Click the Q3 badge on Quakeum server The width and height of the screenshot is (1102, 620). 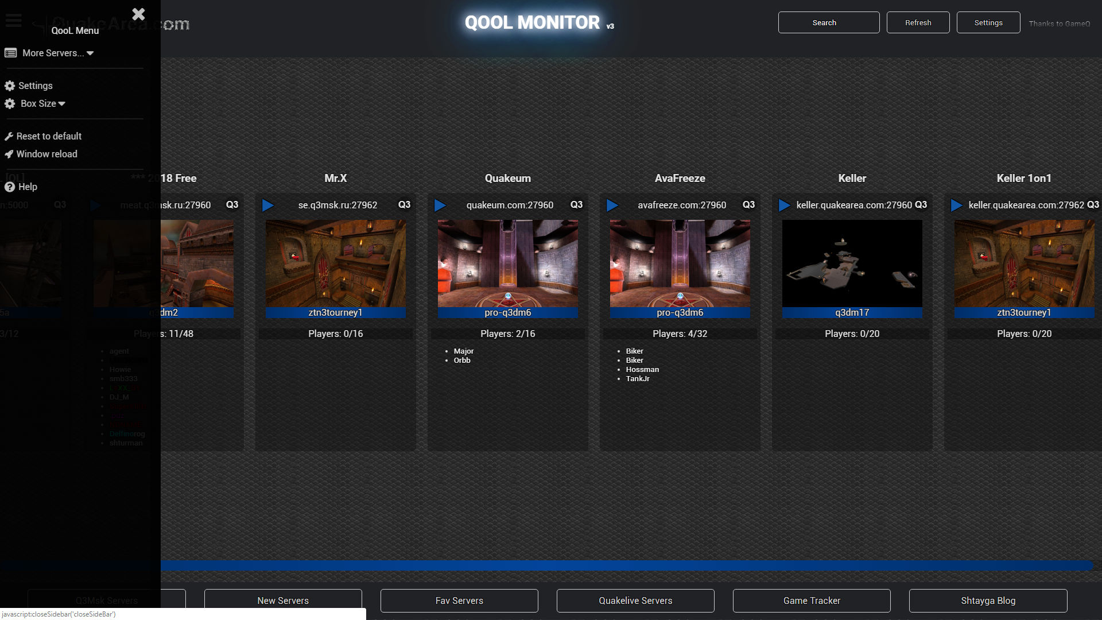click(x=576, y=204)
